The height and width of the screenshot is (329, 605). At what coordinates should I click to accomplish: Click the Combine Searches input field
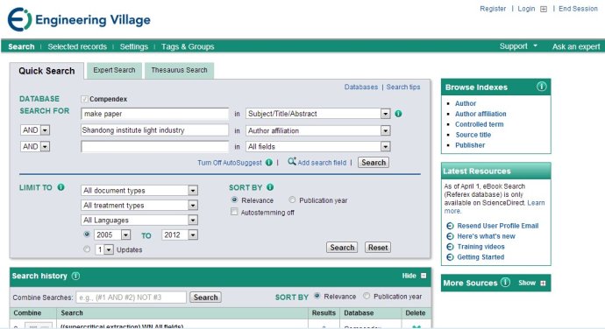pyautogui.click(x=132, y=297)
